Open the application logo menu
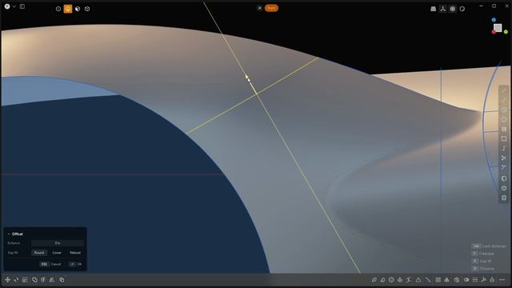The height and width of the screenshot is (288, 512). click(7, 6)
